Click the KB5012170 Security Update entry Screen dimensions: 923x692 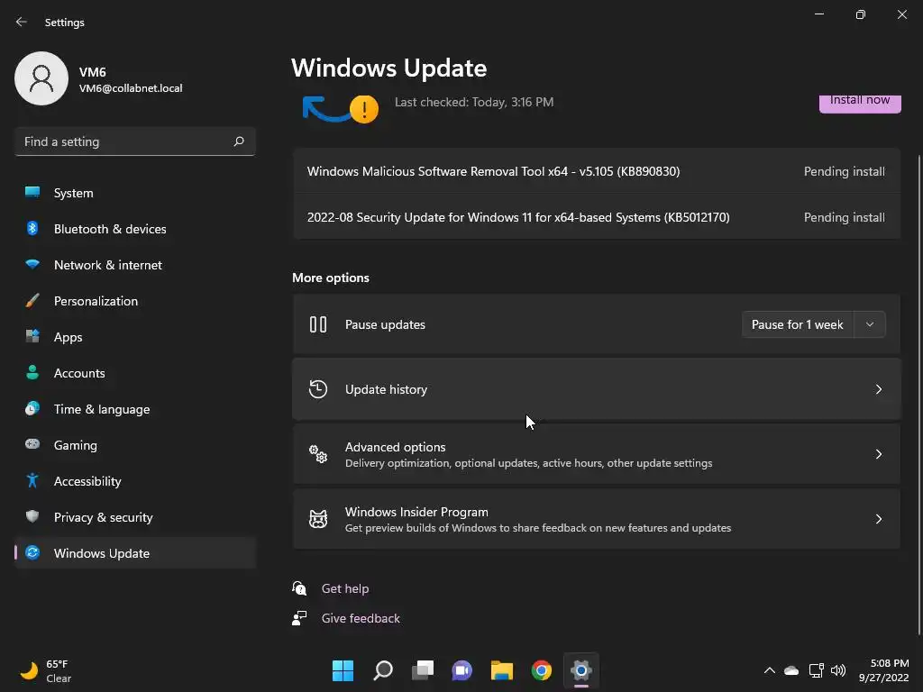pos(597,217)
